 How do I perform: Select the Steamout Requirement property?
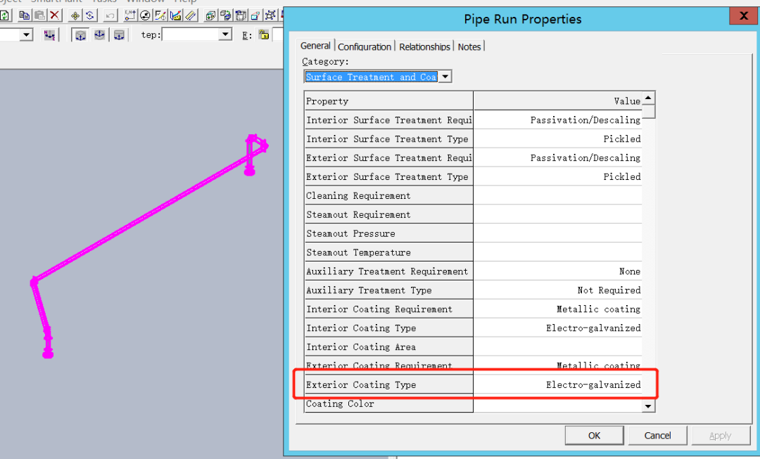click(x=388, y=214)
